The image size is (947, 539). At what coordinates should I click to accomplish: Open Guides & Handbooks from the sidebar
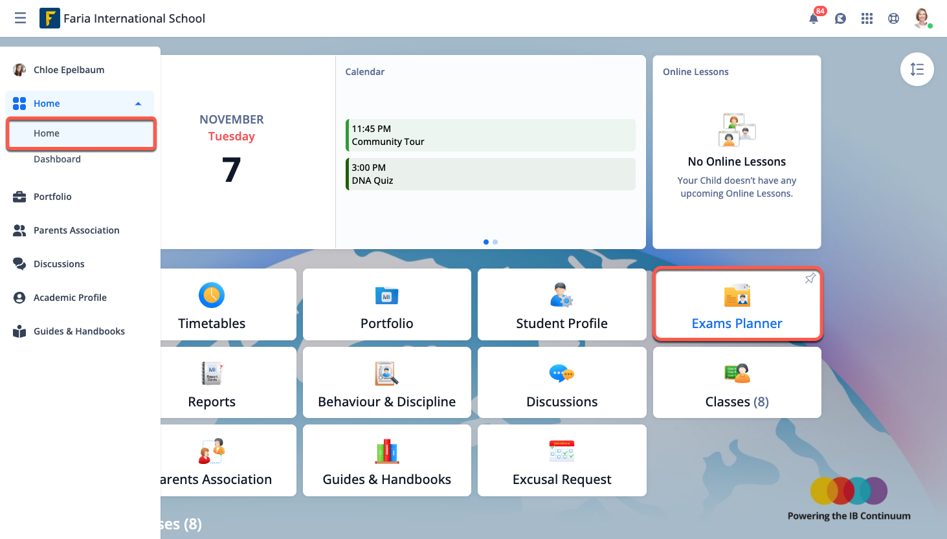[x=78, y=331]
